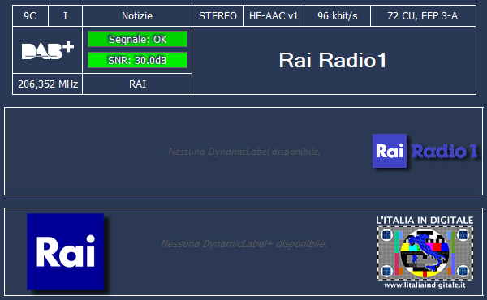Click the www.litaliaindigitale.it link
Viewport: 487px width, 300px height.
[425, 285]
